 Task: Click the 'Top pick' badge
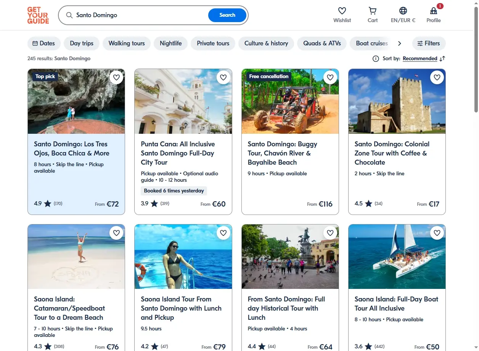pyautogui.click(x=45, y=76)
